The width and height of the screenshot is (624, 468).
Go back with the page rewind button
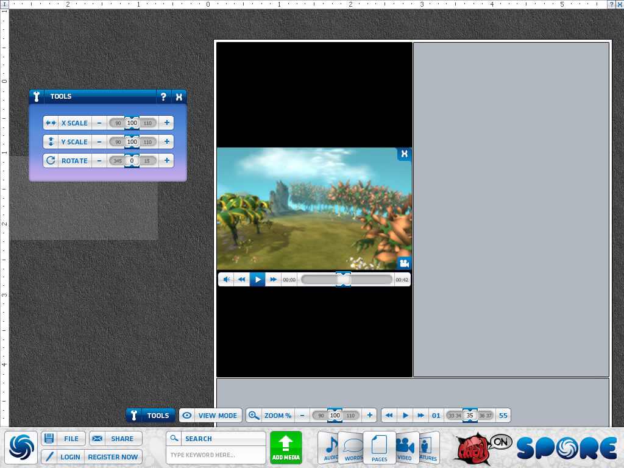[389, 416]
